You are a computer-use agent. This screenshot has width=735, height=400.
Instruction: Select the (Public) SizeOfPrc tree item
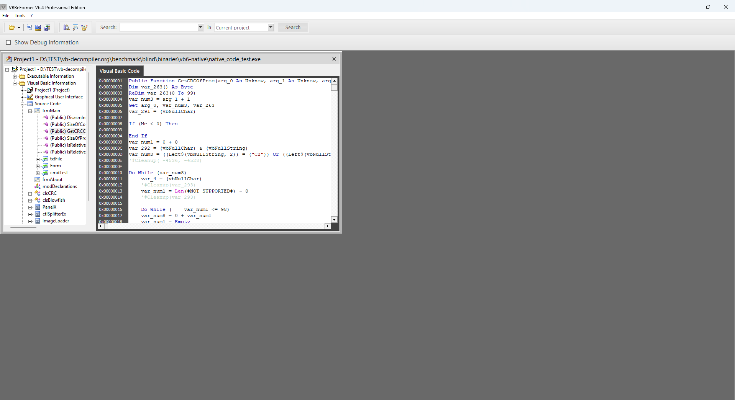68,138
